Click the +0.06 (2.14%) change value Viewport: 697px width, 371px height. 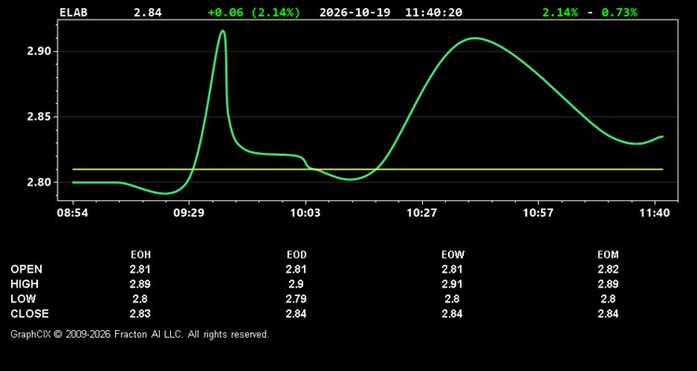[x=254, y=12]
